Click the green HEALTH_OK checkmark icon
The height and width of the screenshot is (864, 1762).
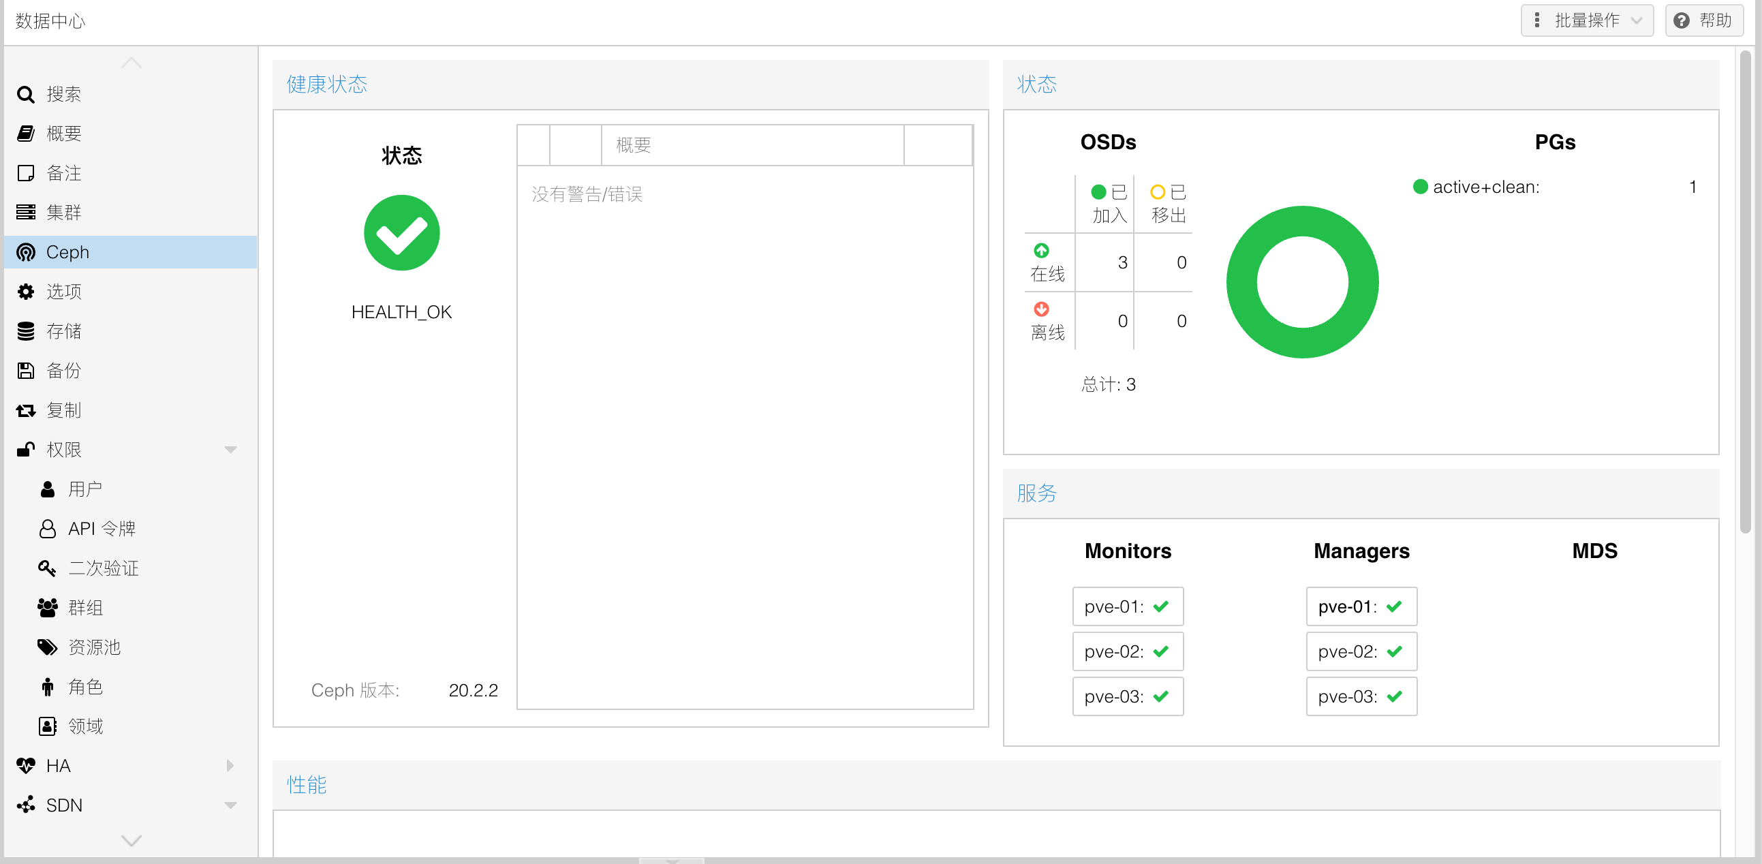point(401,233)
